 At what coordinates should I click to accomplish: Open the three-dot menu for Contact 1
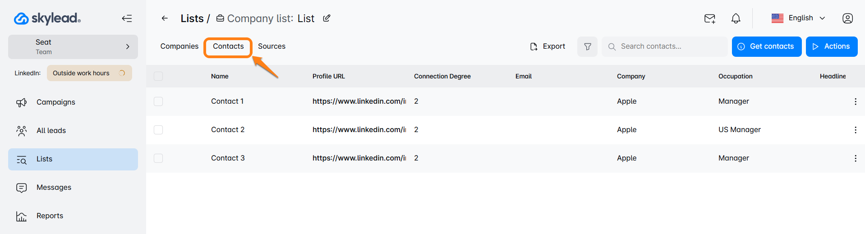[x=855, y=102]
